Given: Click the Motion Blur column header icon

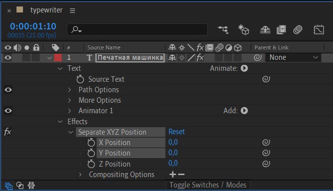Looking at the screenshot, I should pos(219,48).
